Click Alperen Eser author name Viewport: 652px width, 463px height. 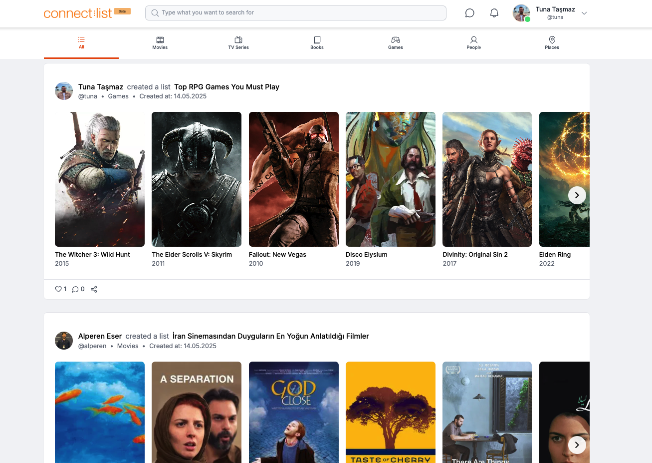click(100, 336)
